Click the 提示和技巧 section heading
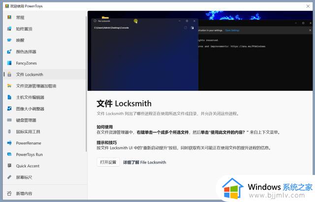The width and height of the screenshot is (315, 202). [x=107, y=143]
